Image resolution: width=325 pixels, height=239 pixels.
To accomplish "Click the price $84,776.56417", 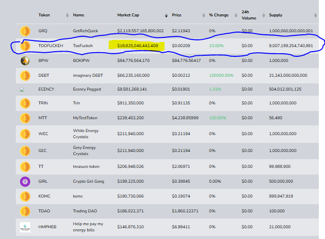I will pyautogui.click(x=186, y=60).
